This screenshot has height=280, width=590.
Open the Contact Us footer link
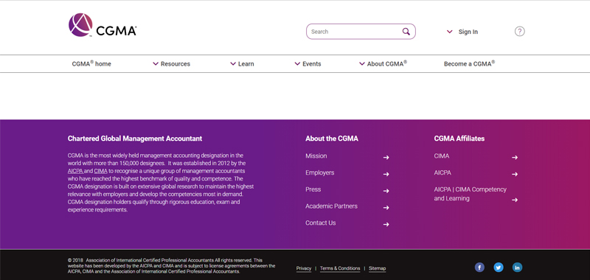click(321, 223)
